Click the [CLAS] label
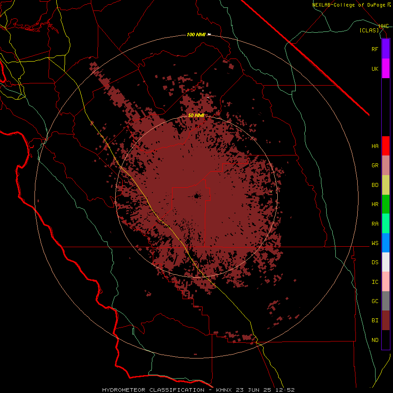The image size is (393, 393). [369, 30]
